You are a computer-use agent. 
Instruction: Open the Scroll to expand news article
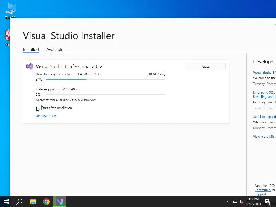pos(264,116)
